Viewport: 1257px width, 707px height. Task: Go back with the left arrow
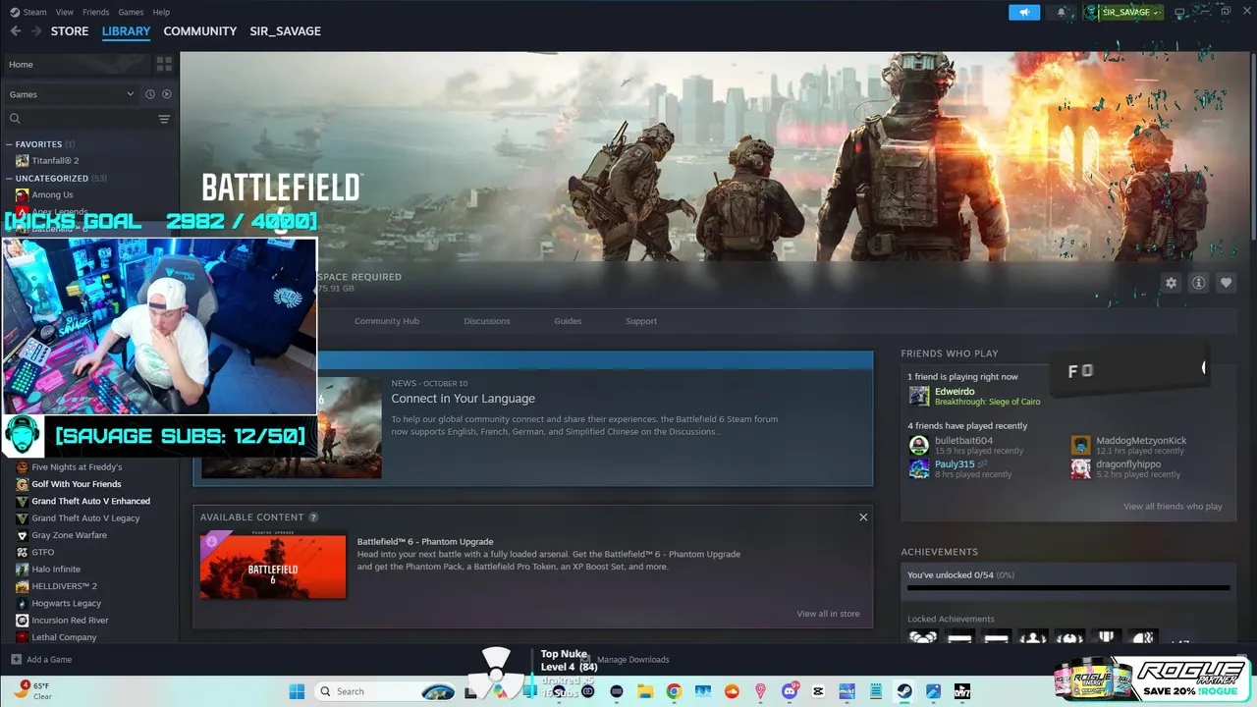(15, 31)
